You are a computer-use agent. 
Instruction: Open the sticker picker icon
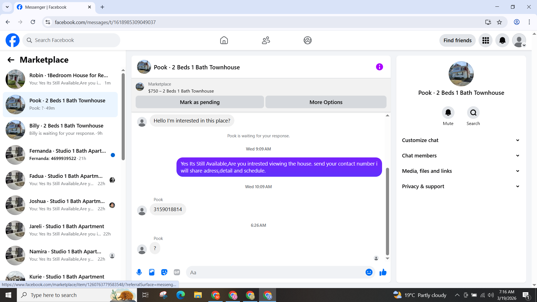[164, 272]
